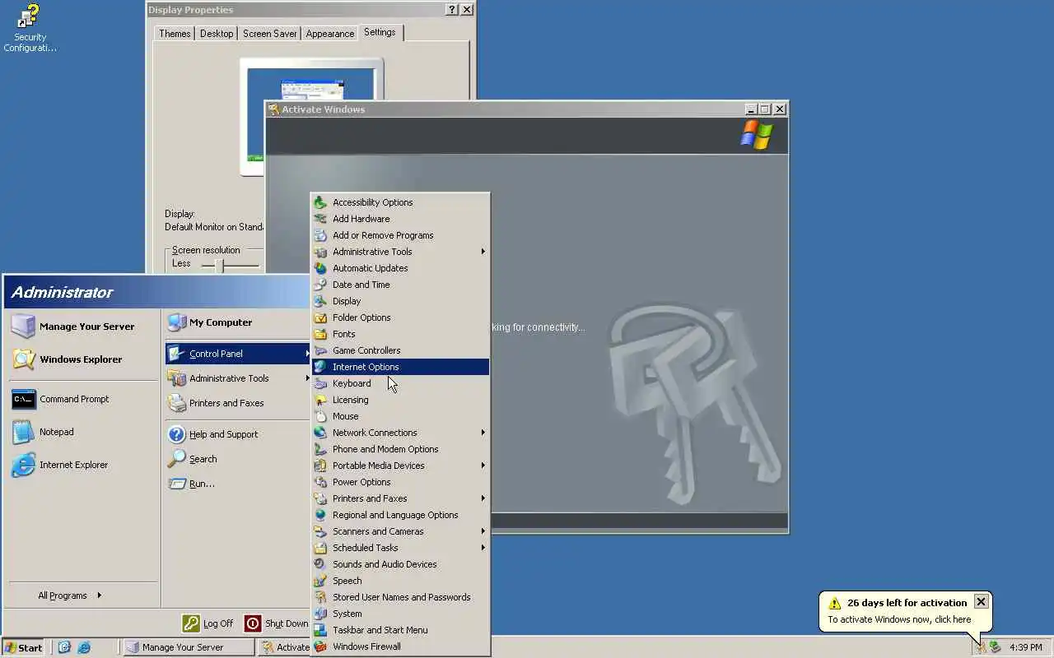This screenshot has width=1054, height=658.
Task: Open Folder Options icon
Action: [x=320, y=317]
